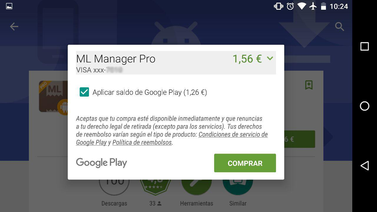This screenshot has height=212, width=377.
Task: Tap the Google Play logo
Action: click(102, 163)
